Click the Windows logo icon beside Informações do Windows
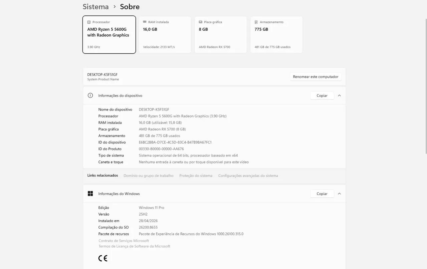Image resolution: width=427 pixels, height=269 pixels. [x=90, y=194]
